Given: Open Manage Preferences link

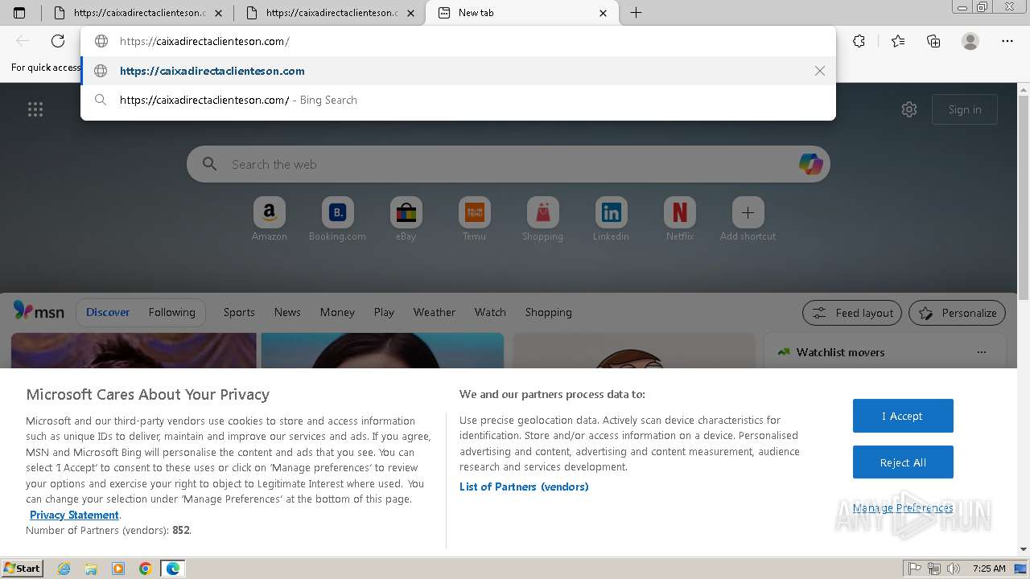Looking at the screenshot, I should (903, 507).
